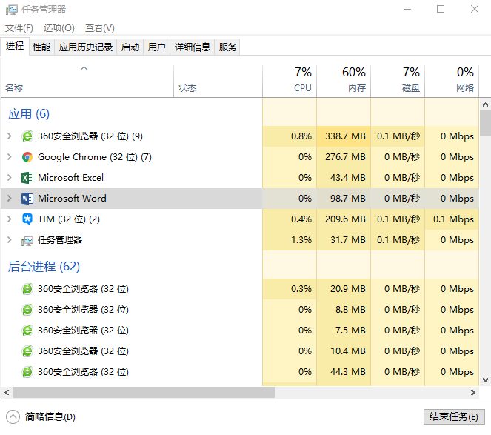Click the vertical scrollbar down arrow
The width and height of the screenshot is (491, 435).
coord(485,380)
